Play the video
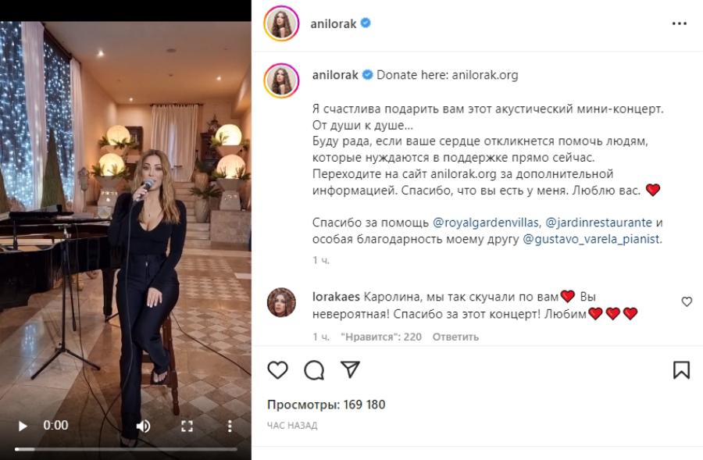Image resolution: width=703 pixels, height=460 pixels. pyautogui.click(x=23, y=426)
